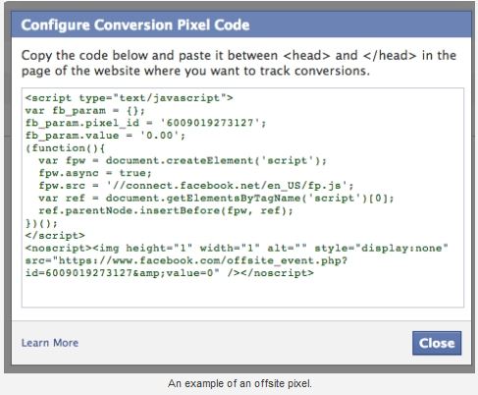Viewport: 478px width, 395px height.
Task: Click the closing </script> tag line
Action: [55, 236]
